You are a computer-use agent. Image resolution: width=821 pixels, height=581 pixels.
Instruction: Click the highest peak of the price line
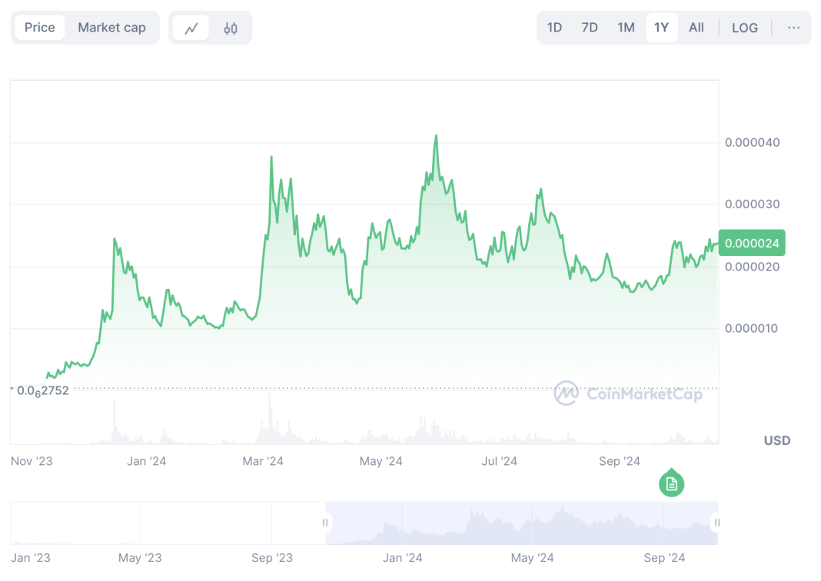click(436, 136)
